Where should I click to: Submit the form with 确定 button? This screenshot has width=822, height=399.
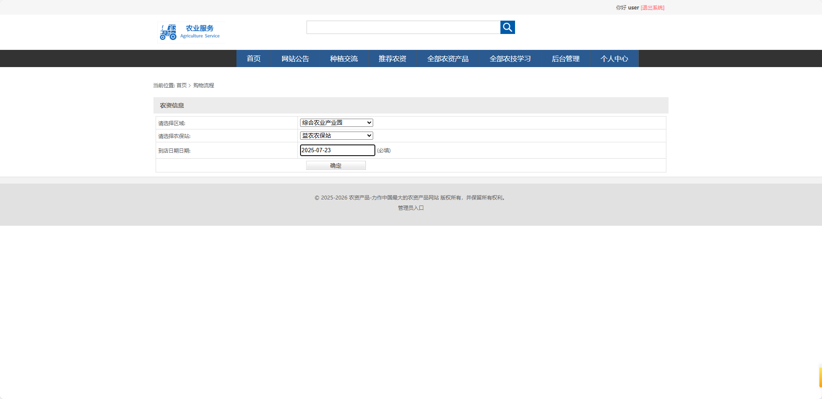coord(336,166)
